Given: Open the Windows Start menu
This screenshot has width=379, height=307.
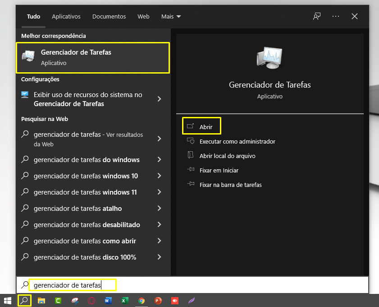Looking at the screenshot, I should coord(8,301).
